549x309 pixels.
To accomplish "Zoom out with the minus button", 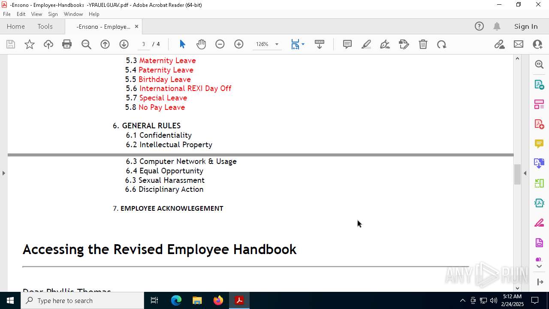I will click(x=220, y=44).
